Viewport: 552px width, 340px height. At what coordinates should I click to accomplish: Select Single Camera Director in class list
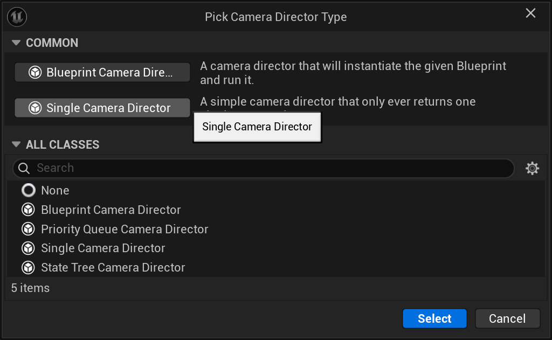[x=103, y=248]
